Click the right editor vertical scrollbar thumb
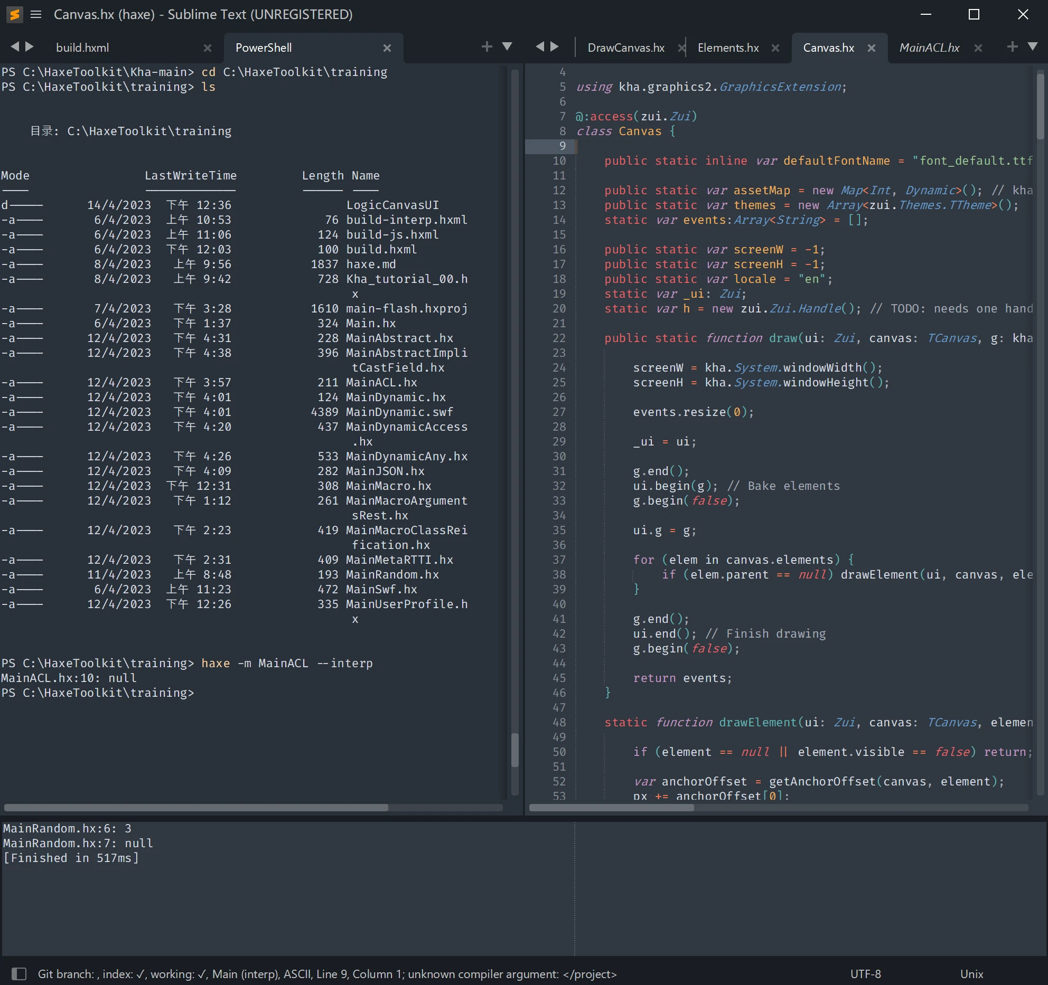Image resolution: width=1048 pixels, height=985 pixels. (x=1040, y=106)
